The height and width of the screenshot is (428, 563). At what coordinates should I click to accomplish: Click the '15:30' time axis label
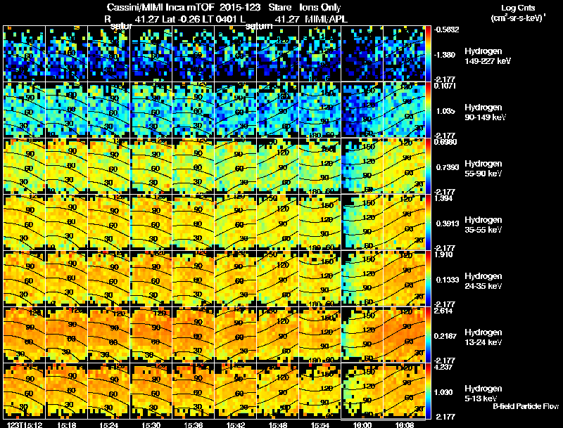[x=151, y=424]
